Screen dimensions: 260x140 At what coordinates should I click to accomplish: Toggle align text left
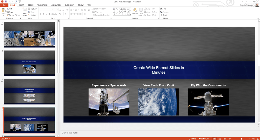[71, 14]
